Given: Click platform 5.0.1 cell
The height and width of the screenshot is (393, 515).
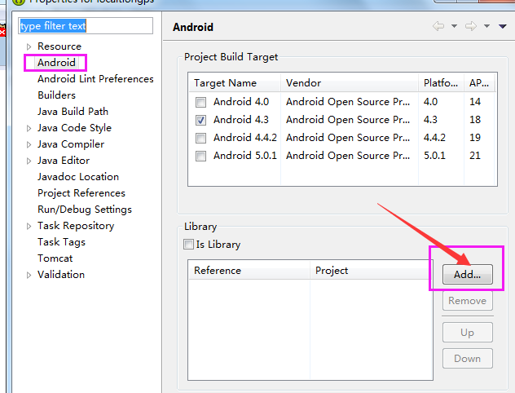Looking at the screenshot, I should [434, 155].
